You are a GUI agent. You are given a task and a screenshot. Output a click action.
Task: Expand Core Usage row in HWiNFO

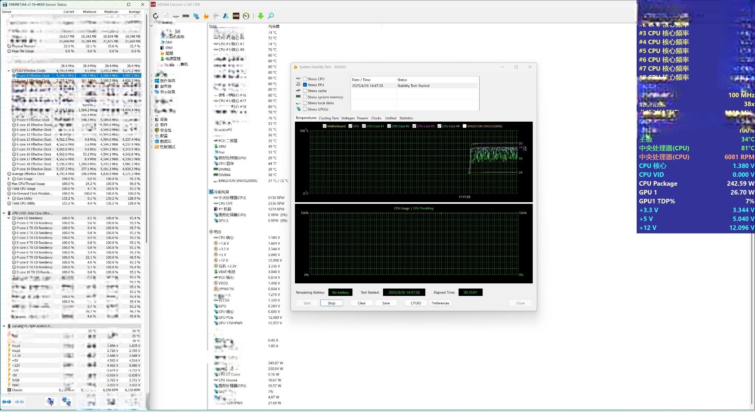[8, 179]
